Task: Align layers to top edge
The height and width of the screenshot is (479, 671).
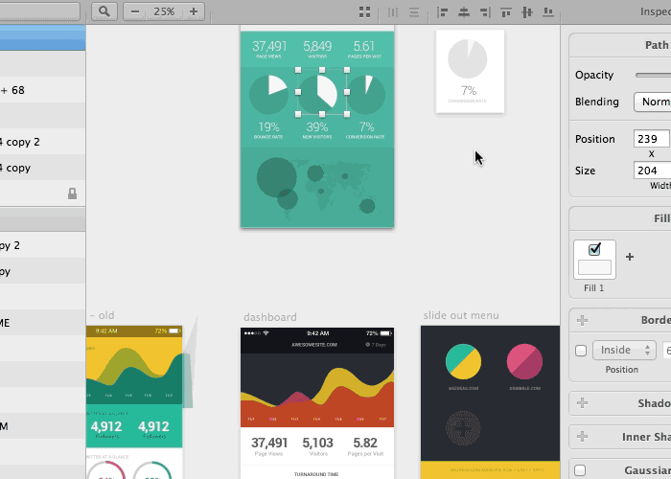Action: 506,11
